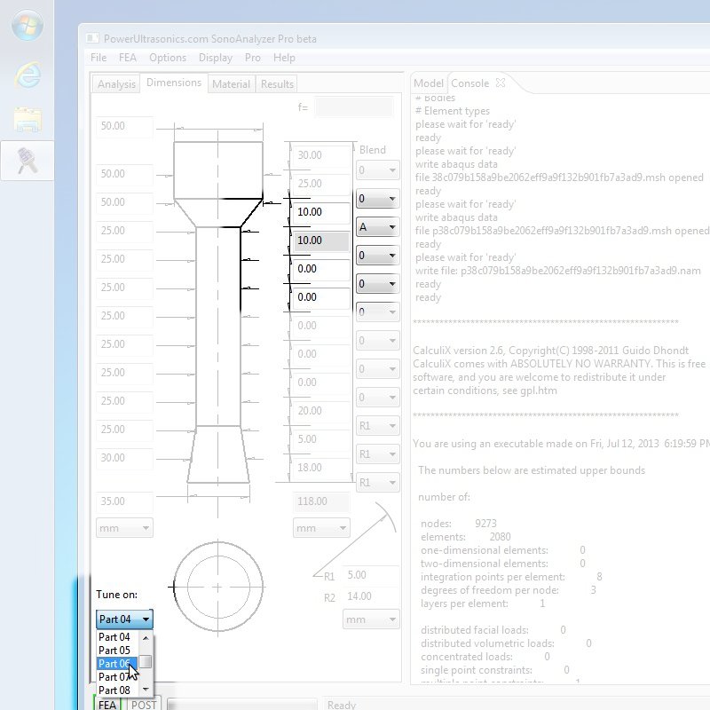Open the Pro menu

(253, 58)
